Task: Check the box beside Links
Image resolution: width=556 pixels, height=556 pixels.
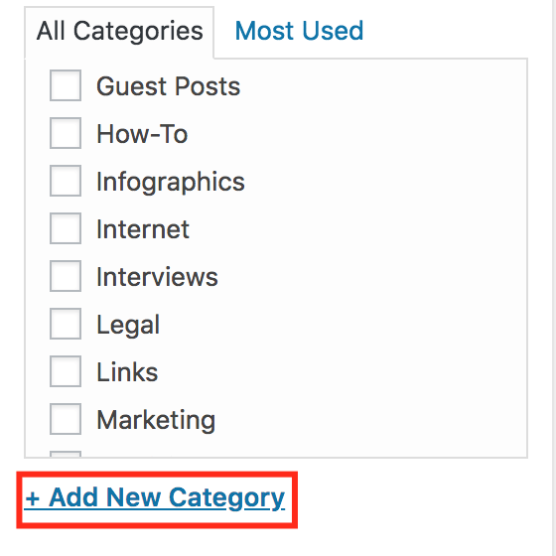Action: 66,371
